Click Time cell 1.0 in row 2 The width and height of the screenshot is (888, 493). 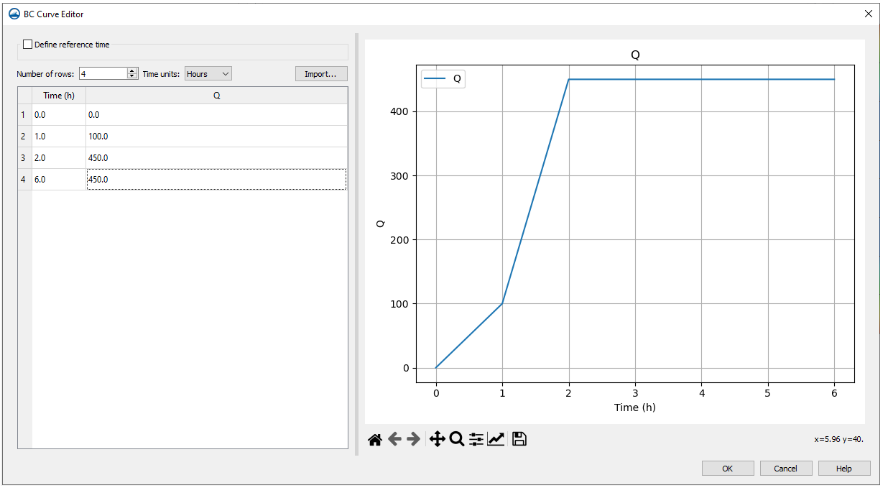(59, 137)
